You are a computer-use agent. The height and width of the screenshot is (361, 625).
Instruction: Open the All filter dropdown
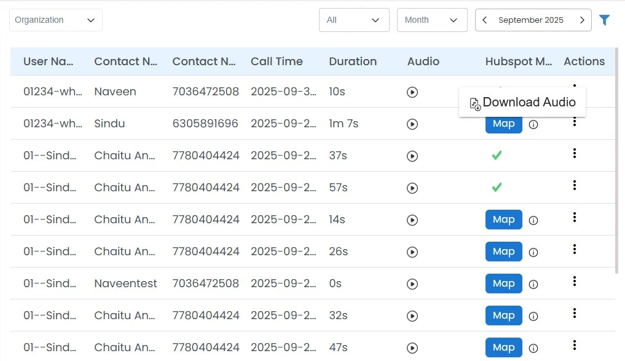[x=354, y=20]
